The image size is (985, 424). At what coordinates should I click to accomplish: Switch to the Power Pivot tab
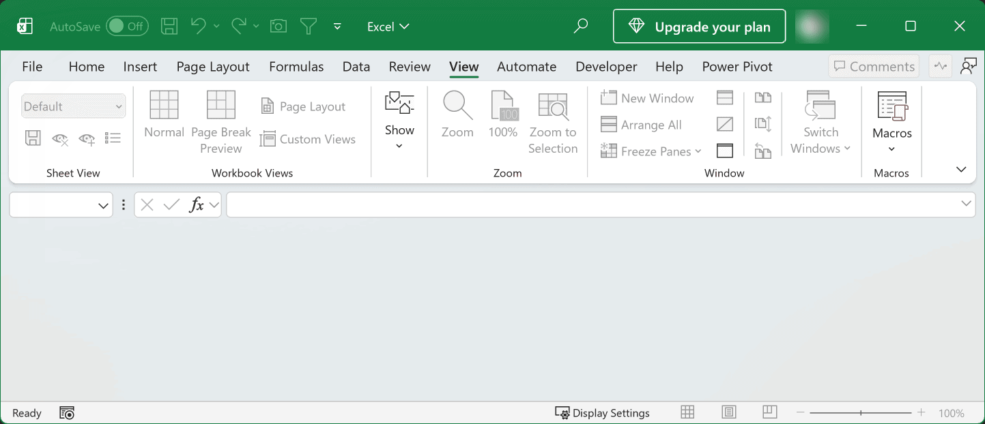pos(737,66)
